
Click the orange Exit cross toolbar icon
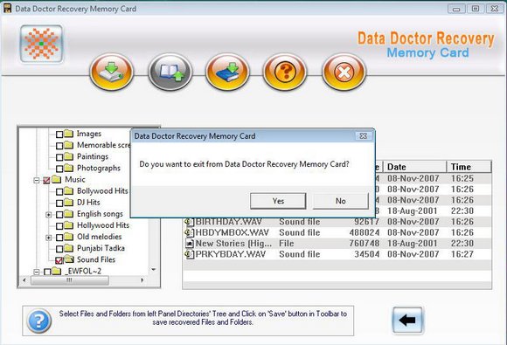344,72
